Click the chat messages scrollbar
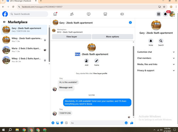 click(x=133, y=81)
